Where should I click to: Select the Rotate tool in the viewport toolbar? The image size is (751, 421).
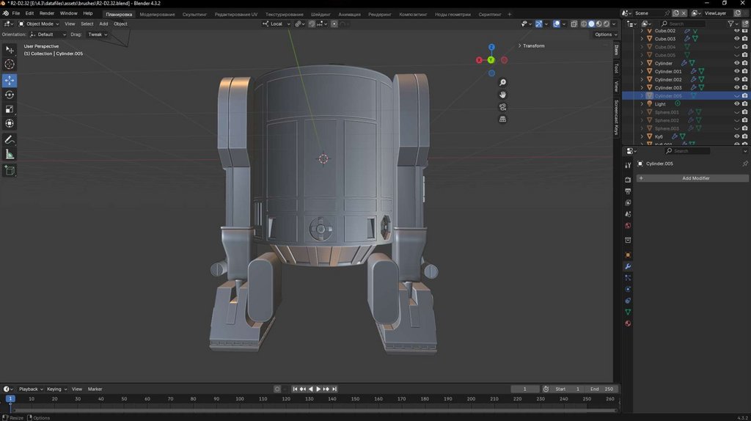[x=10, y=95]
